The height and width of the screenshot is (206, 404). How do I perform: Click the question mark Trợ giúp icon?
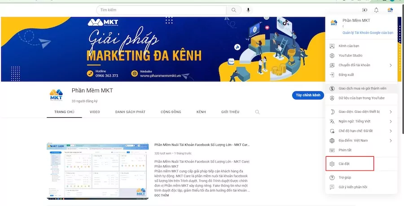coord(332,177)
